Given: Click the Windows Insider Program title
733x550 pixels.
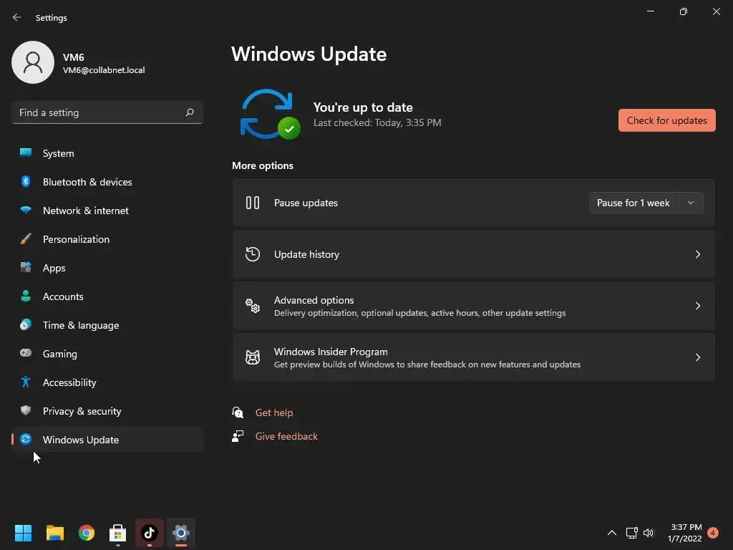Looking at the screenshot, I should tap(331, 351).
